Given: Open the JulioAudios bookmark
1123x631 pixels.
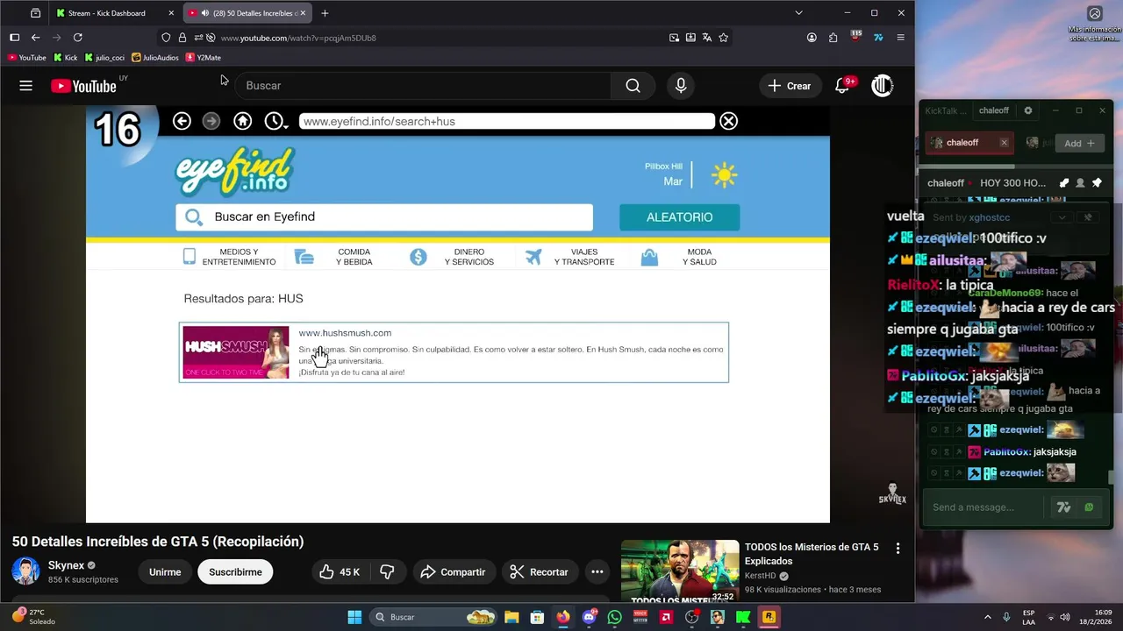Looking at the screenshot, I should click(155, 58).
